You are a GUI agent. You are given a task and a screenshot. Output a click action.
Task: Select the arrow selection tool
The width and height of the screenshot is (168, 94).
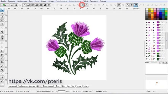click(x=2, y=10)
